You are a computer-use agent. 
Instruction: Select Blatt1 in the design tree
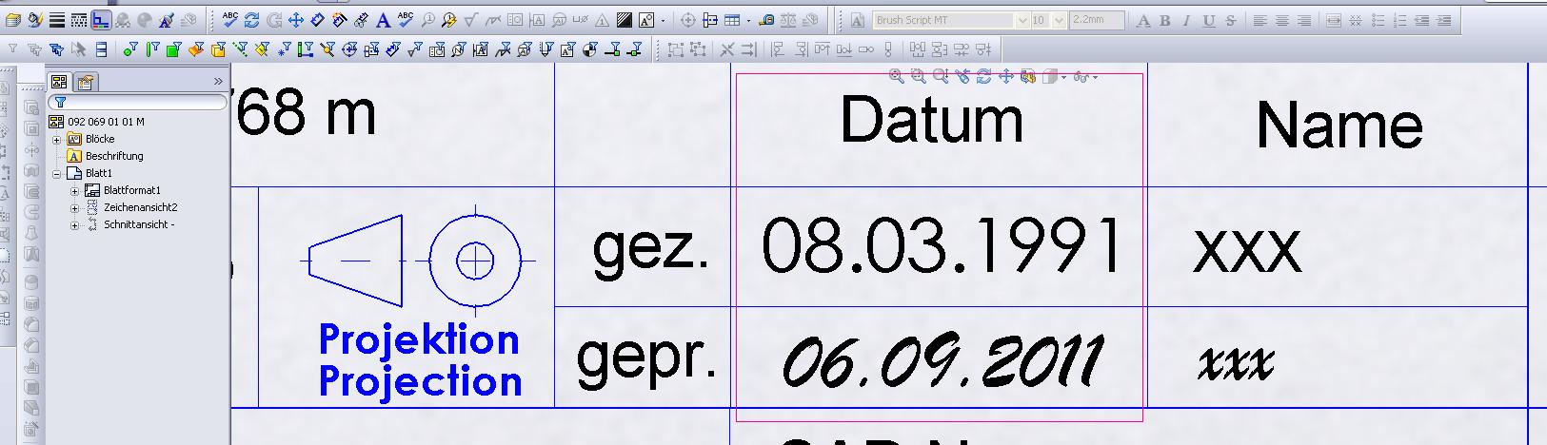[x=98, y=173]
